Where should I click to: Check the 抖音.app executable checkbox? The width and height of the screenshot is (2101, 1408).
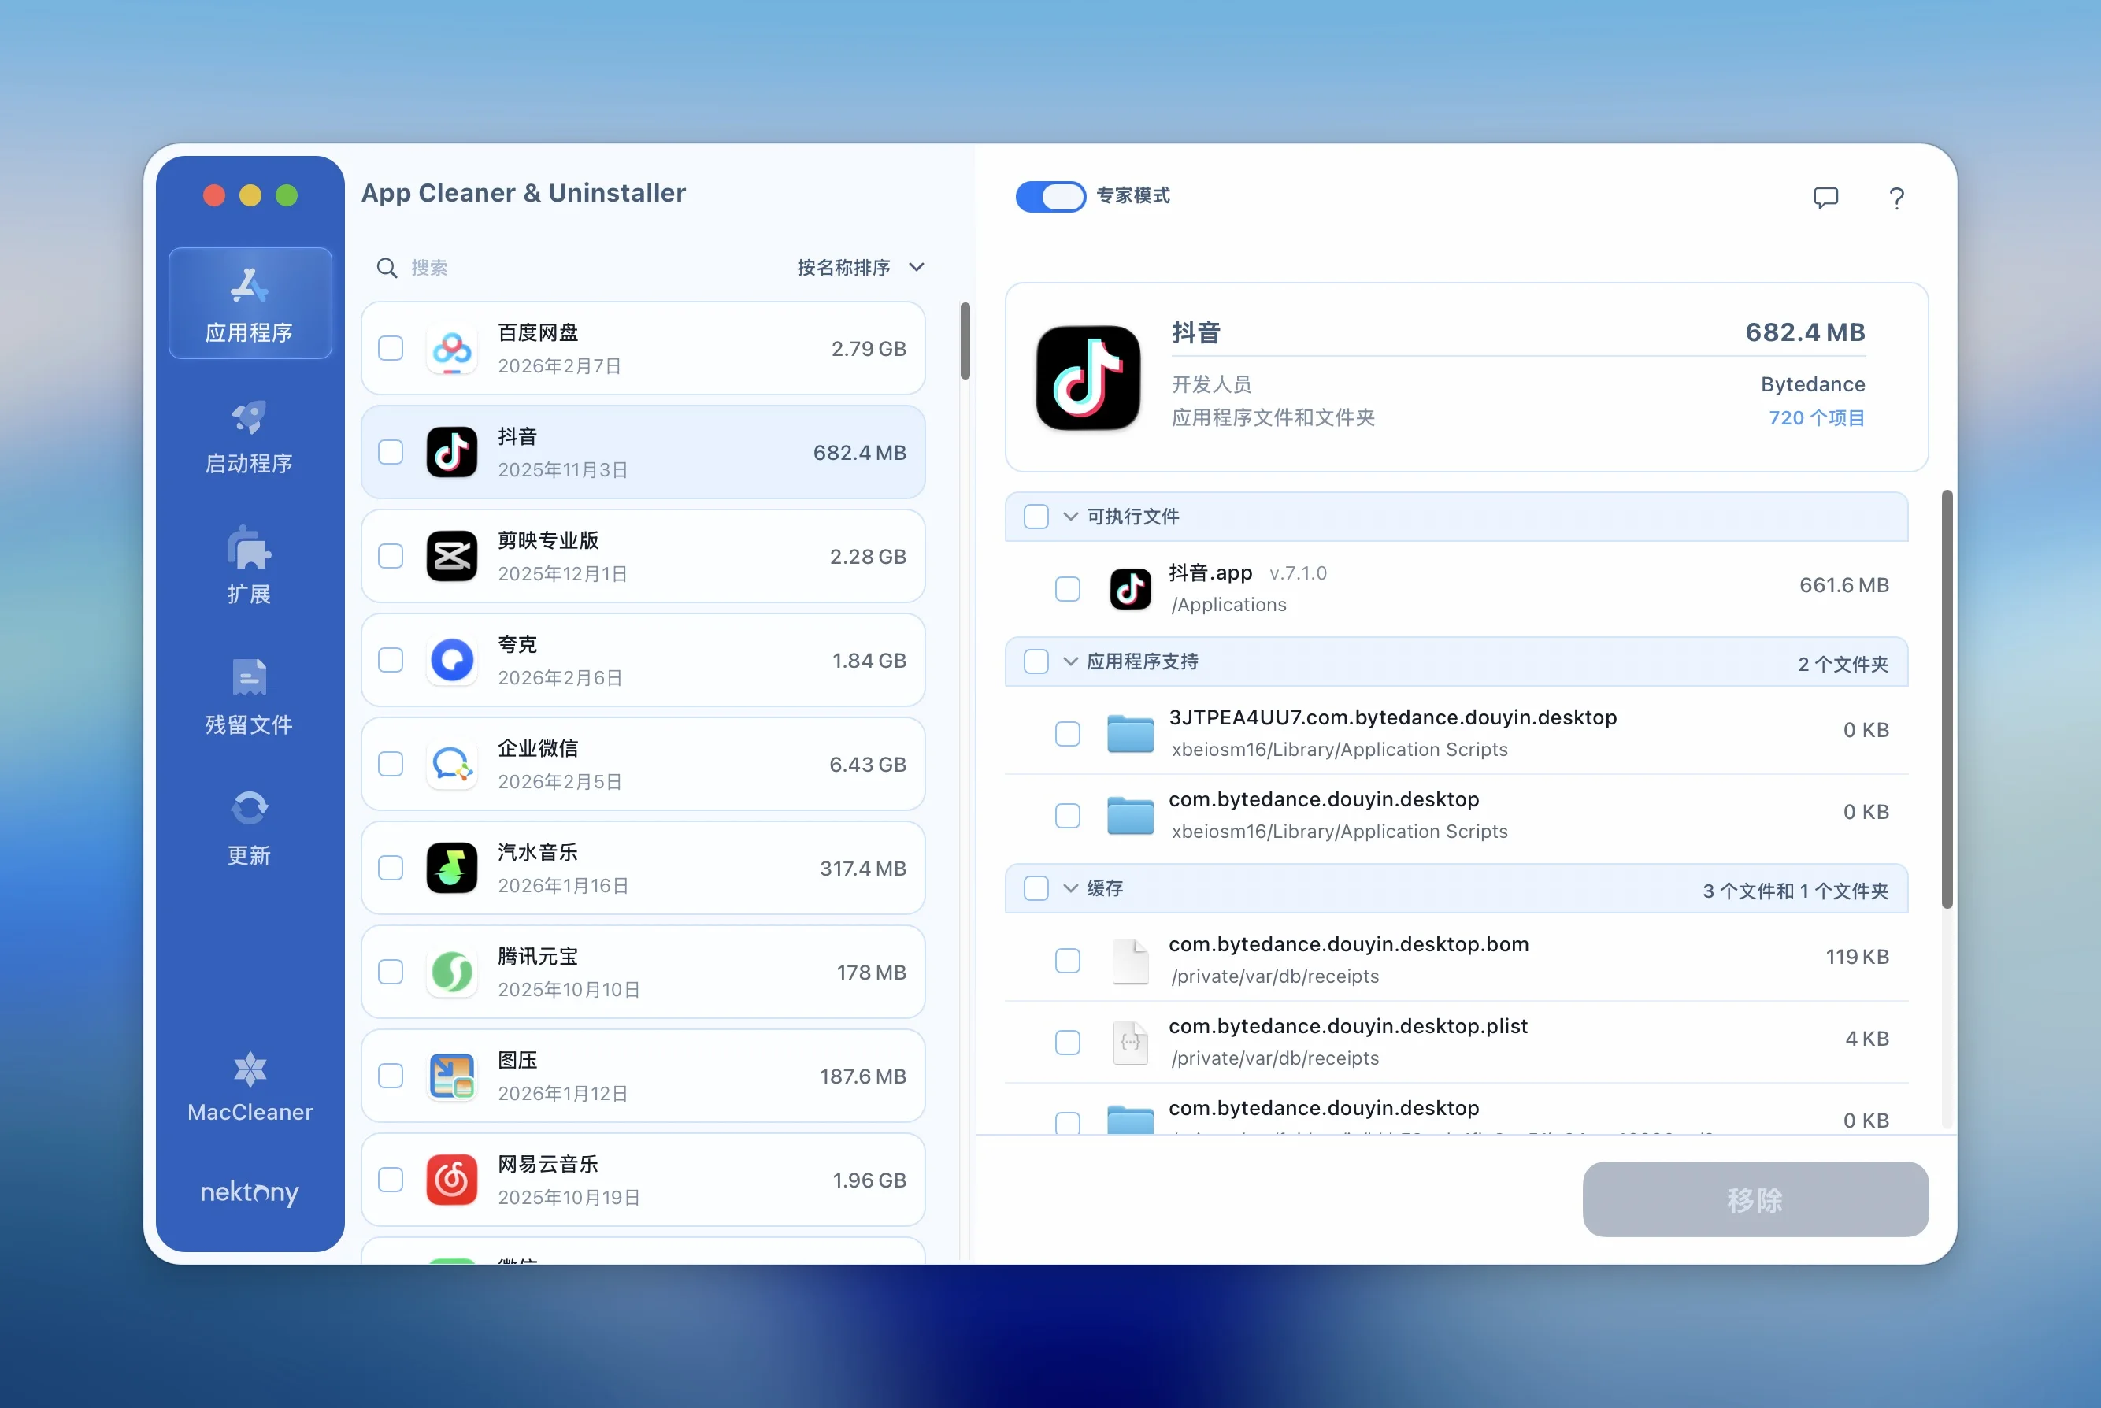click(1067, 589)
